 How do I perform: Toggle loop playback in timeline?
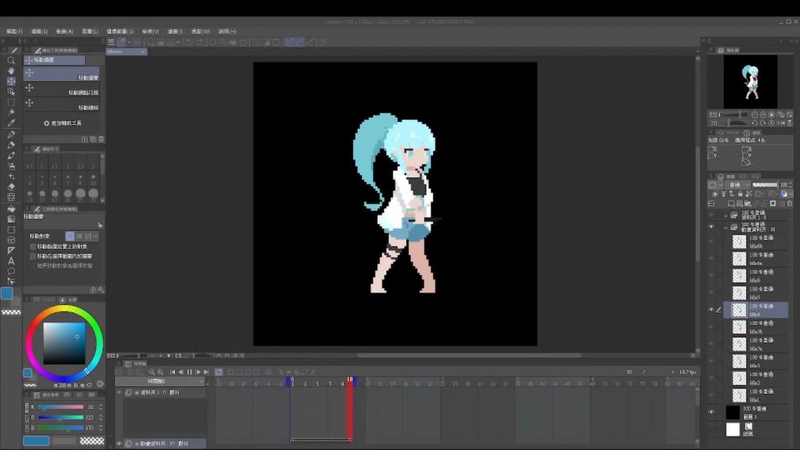tap(219, 372)
